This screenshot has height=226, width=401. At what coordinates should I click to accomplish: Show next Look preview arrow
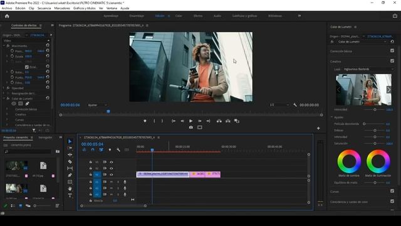click(388, 90)
